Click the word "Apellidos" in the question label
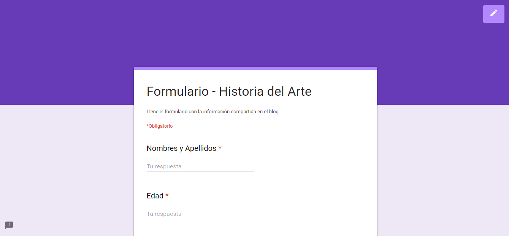The image size is (509, 236). [x=200, y=149]
